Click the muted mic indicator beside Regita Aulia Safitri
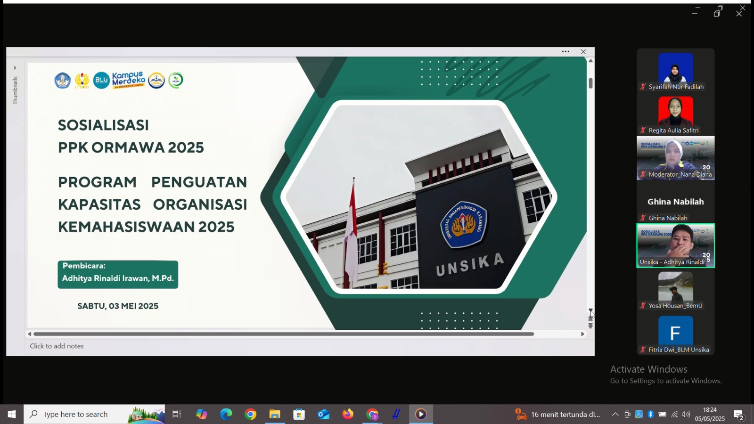This screenshot has height=424, width=754. pos(642,130)
